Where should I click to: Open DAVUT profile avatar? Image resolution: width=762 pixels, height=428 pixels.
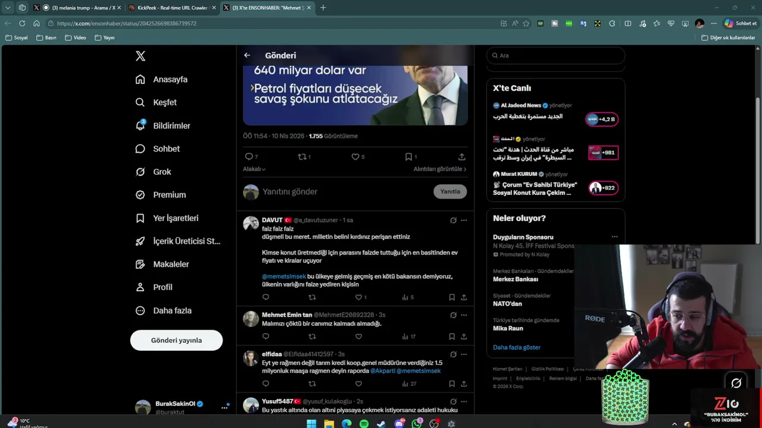(x=251, y=224)
